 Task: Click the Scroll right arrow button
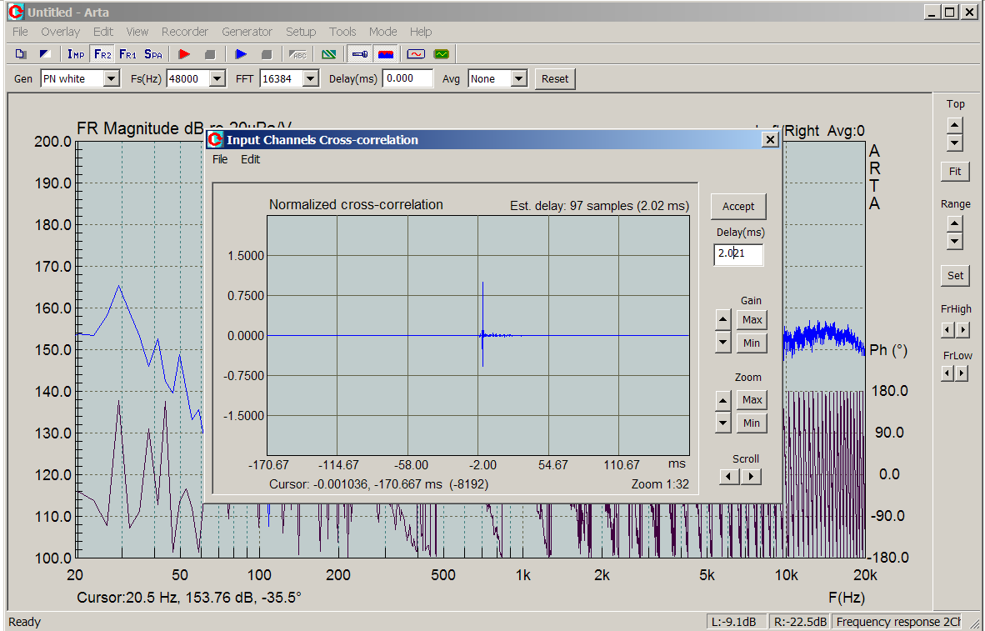[752, 477]
